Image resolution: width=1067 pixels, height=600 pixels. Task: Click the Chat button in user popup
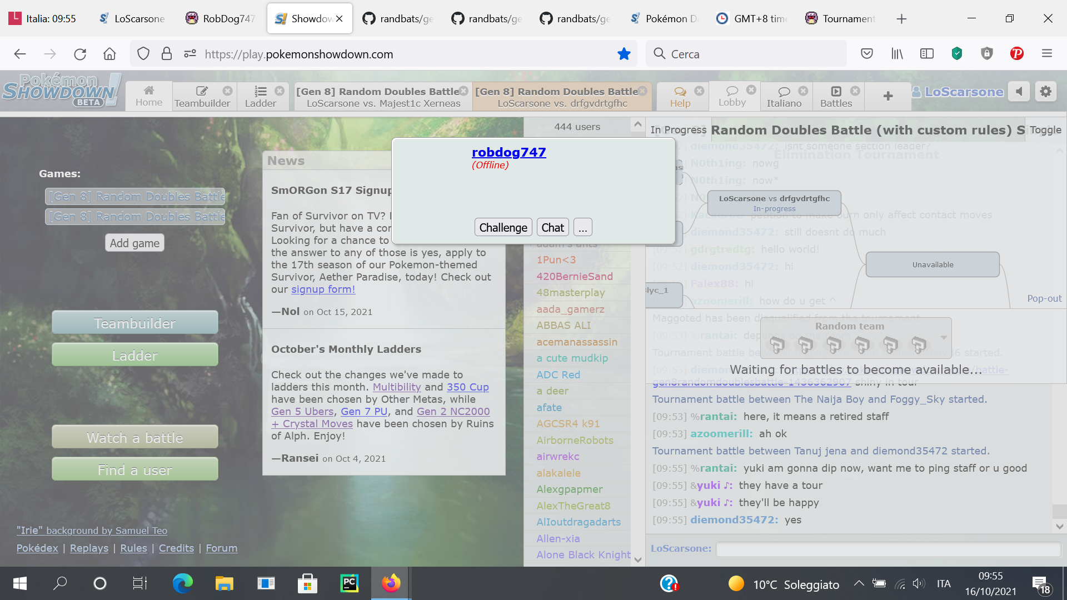[x=552, y=227]
